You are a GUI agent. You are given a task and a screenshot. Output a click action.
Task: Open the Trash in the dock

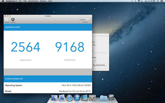click(111, 98)
